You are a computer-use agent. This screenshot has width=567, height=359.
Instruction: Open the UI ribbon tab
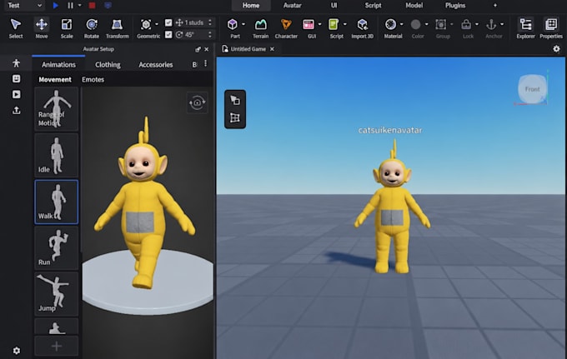pyautogui.click(x=334, y=6)
